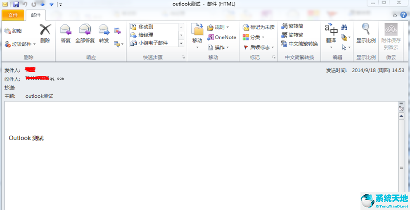Open the more respond actions dropdown

coord(119,44)
